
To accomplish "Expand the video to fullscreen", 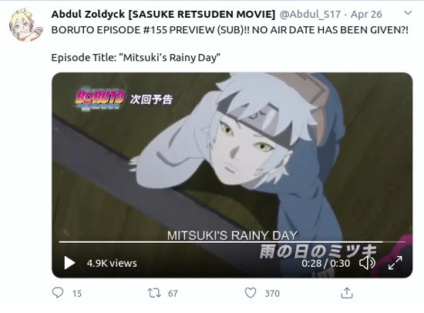I will tap(395, 263).
